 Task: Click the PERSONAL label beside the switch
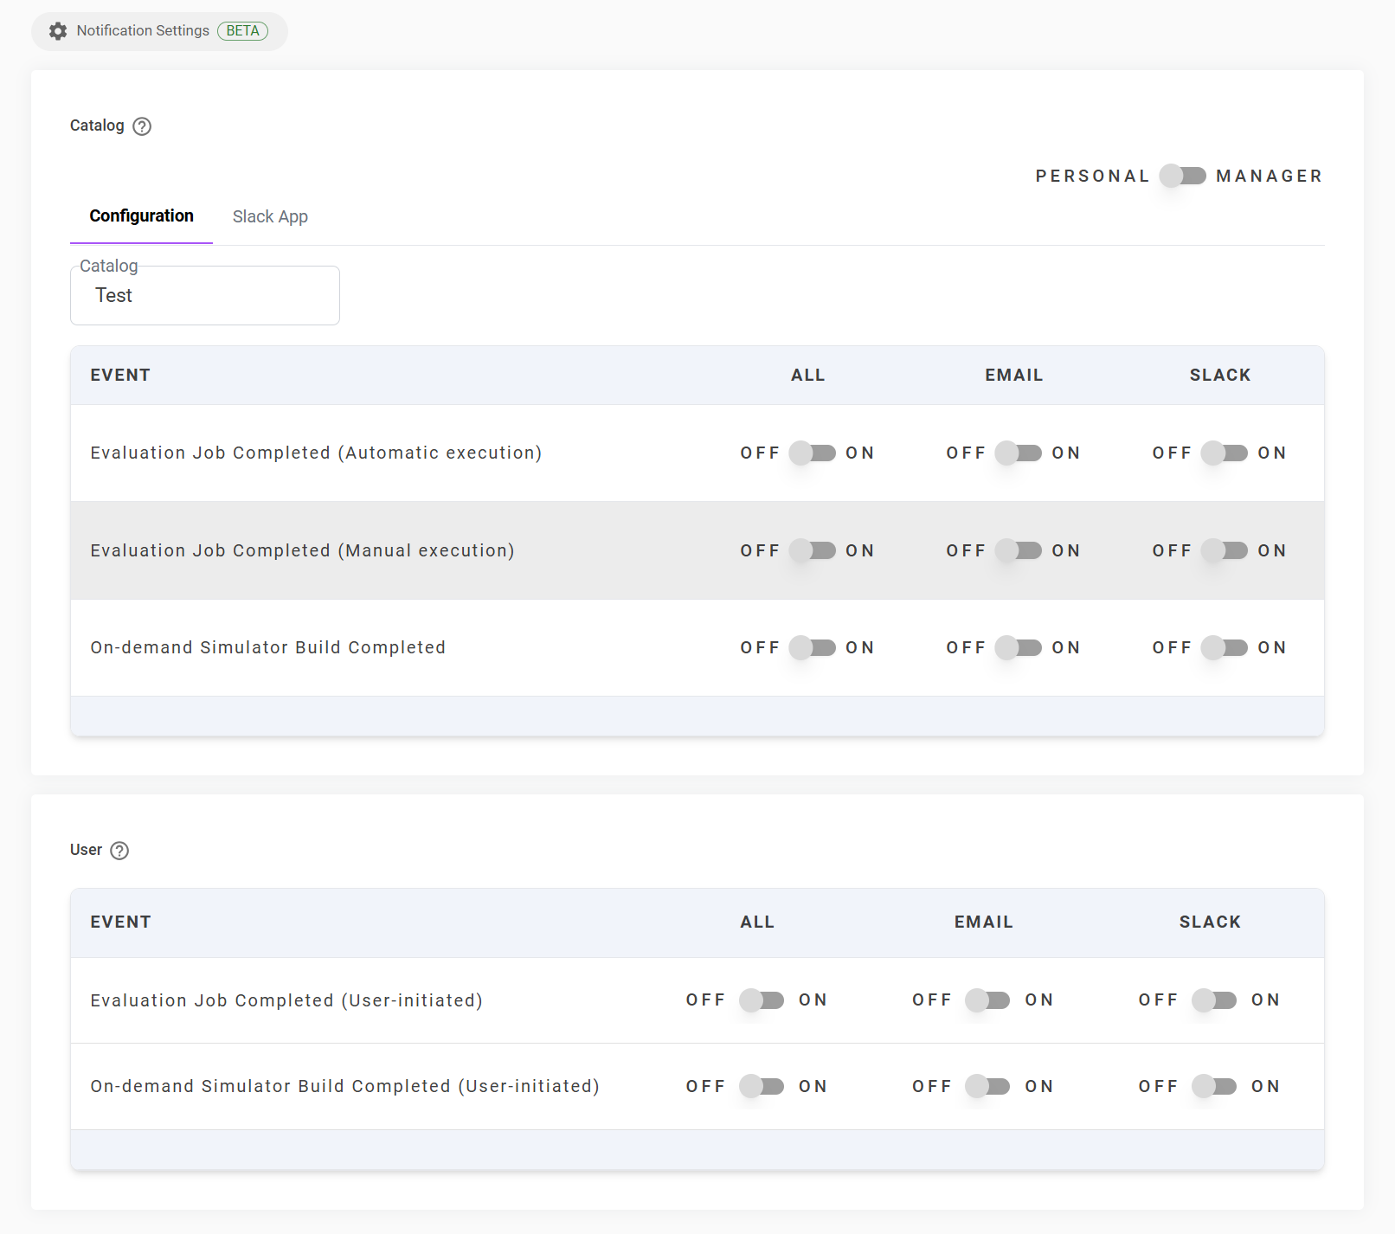(1092, 177)
